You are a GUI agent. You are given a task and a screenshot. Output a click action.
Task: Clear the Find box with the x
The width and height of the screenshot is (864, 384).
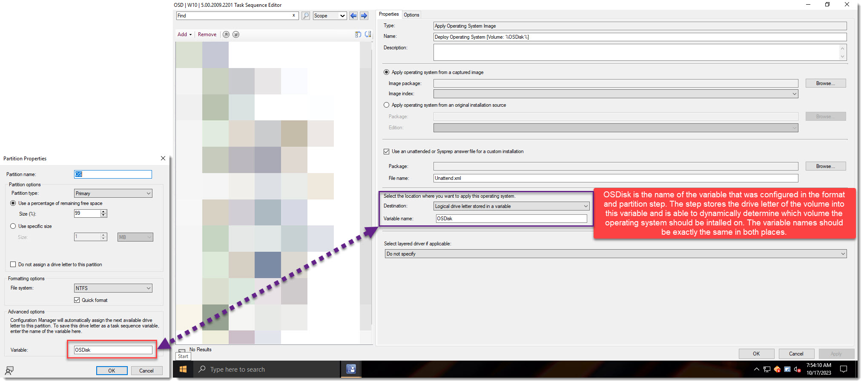[x=293, y=15]
